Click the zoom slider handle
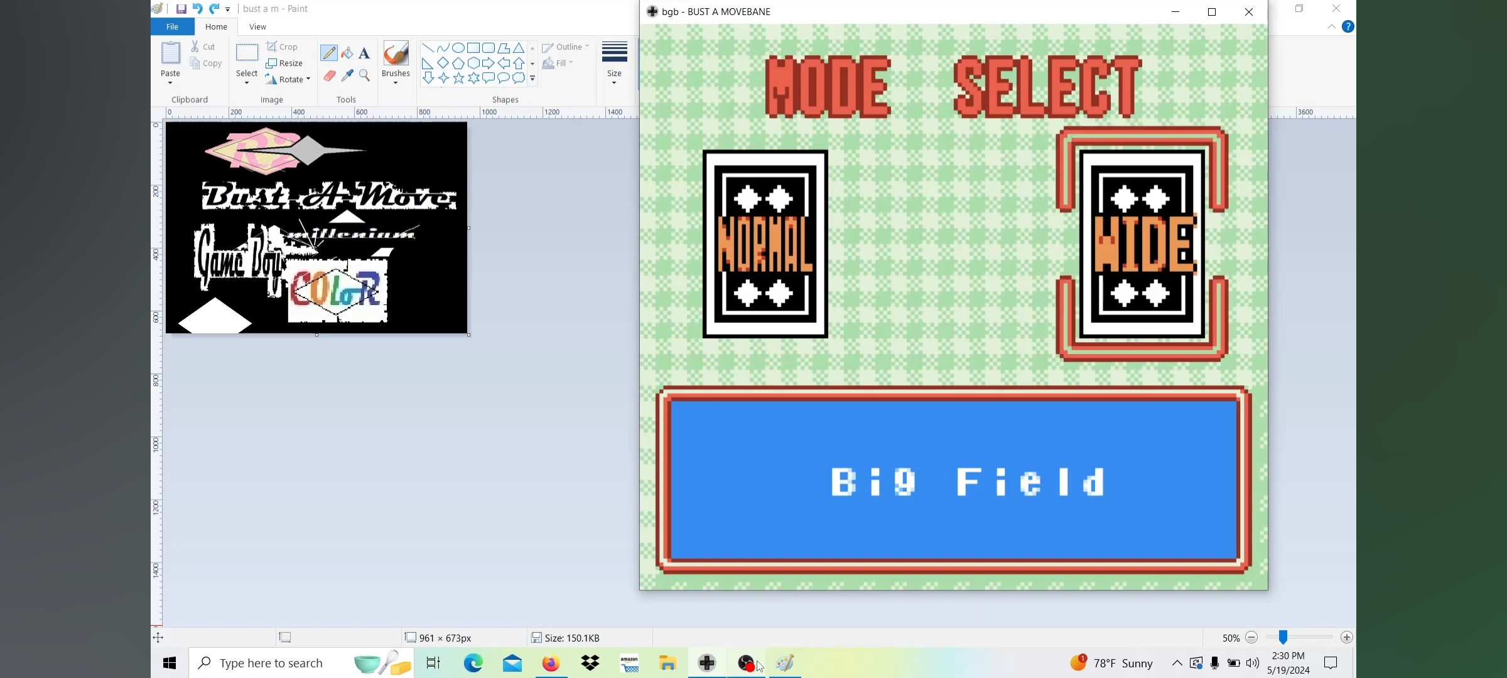 pos(1283,638)
